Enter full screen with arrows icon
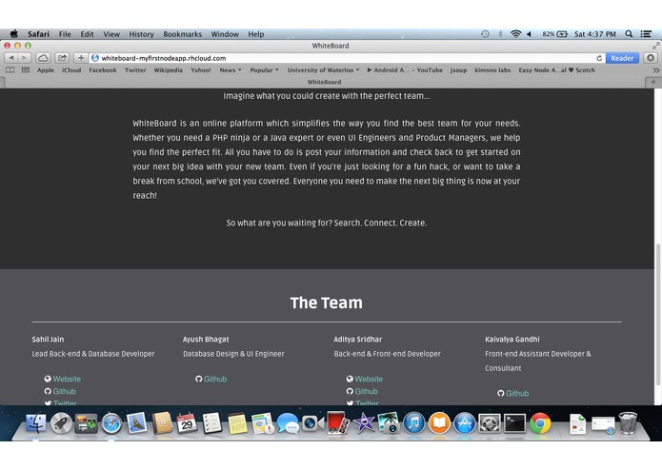The image size is (662, 470). tap(655, 46)
